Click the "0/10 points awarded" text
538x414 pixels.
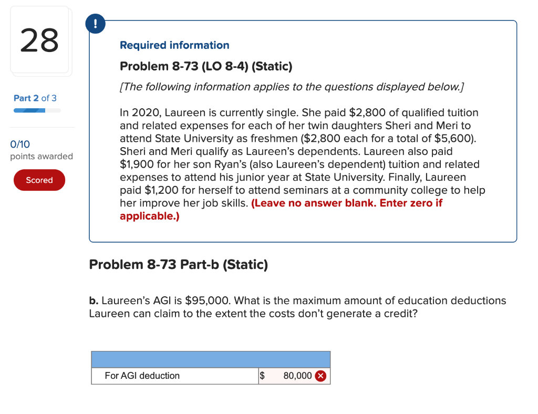(32, 150)
